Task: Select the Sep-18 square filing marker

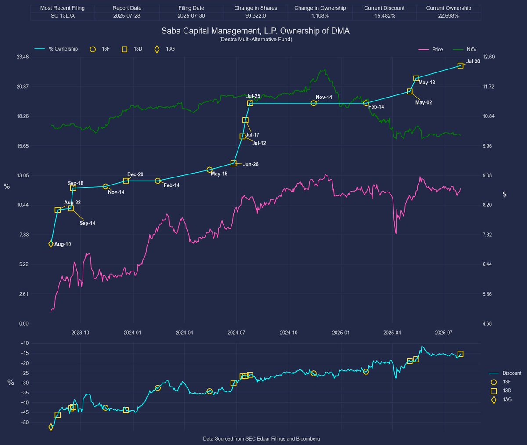Action: click(73, 188)
